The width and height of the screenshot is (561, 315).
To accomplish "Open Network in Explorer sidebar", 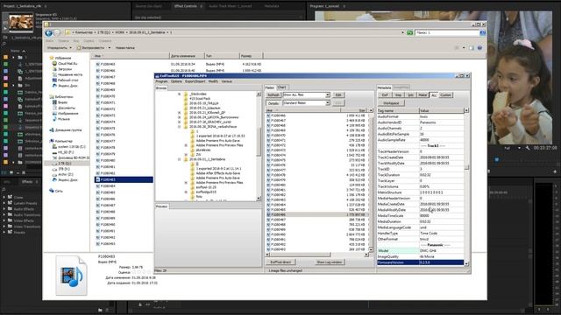I will [x=56, y=191].
